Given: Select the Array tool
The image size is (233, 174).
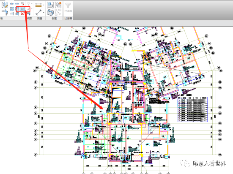Looking at the screenshot, I should pos(12,9).
